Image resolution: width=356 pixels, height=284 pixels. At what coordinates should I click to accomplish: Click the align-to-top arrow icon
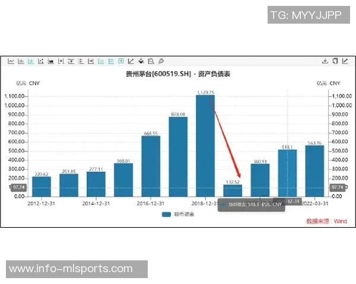[71, 61]
